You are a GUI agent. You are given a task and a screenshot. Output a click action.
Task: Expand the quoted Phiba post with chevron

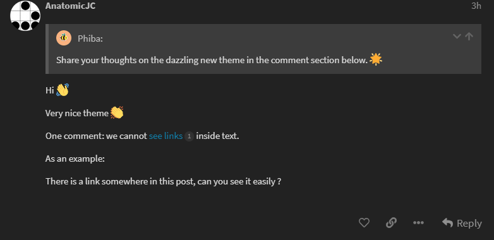point(457,37)
